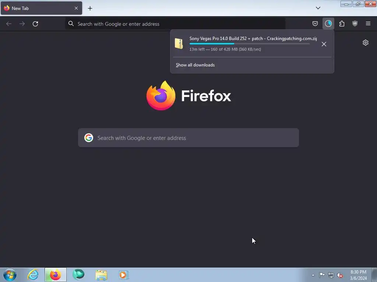Minimize the Firefox window
The image size is (377, 282).
click(346, 4)
